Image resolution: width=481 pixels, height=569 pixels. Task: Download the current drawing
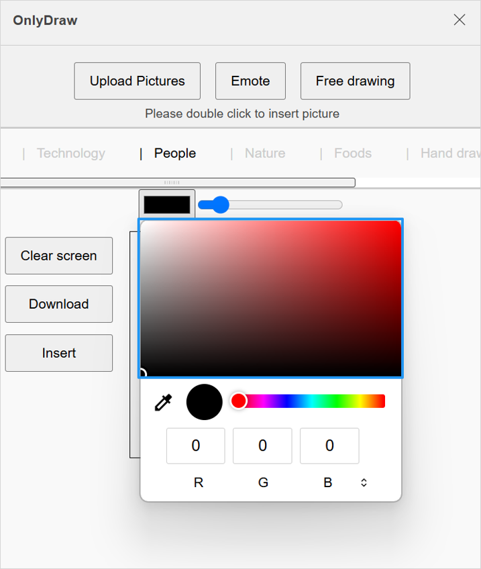click(58, 304)
